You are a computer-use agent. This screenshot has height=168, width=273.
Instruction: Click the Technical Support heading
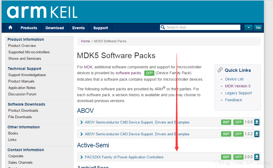(25, 69)
